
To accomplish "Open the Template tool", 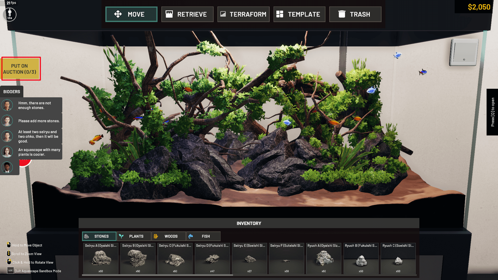I will pyautogui.click(x=299, y=14).
